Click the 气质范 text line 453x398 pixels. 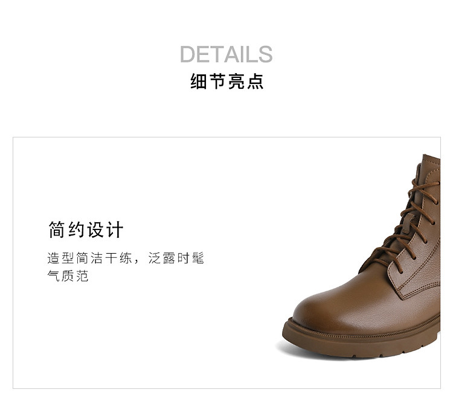pos(68,275)
